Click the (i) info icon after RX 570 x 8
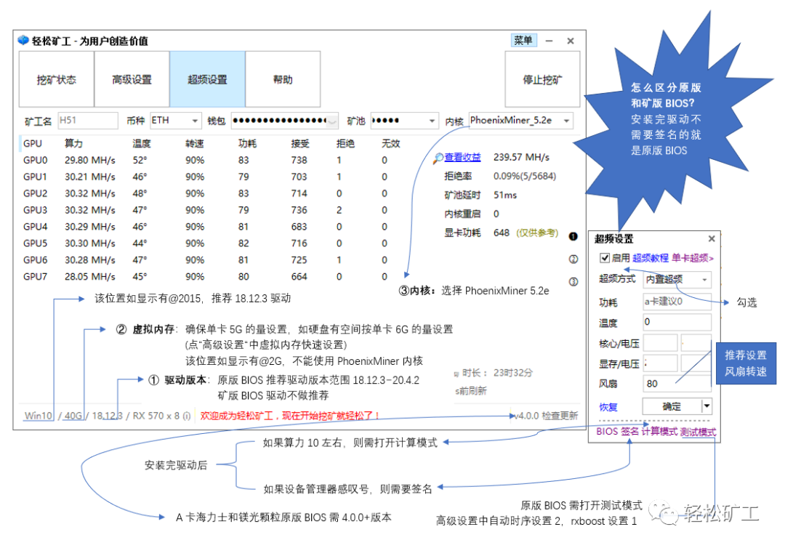The image size is (785, 548). tap(187, 416)
